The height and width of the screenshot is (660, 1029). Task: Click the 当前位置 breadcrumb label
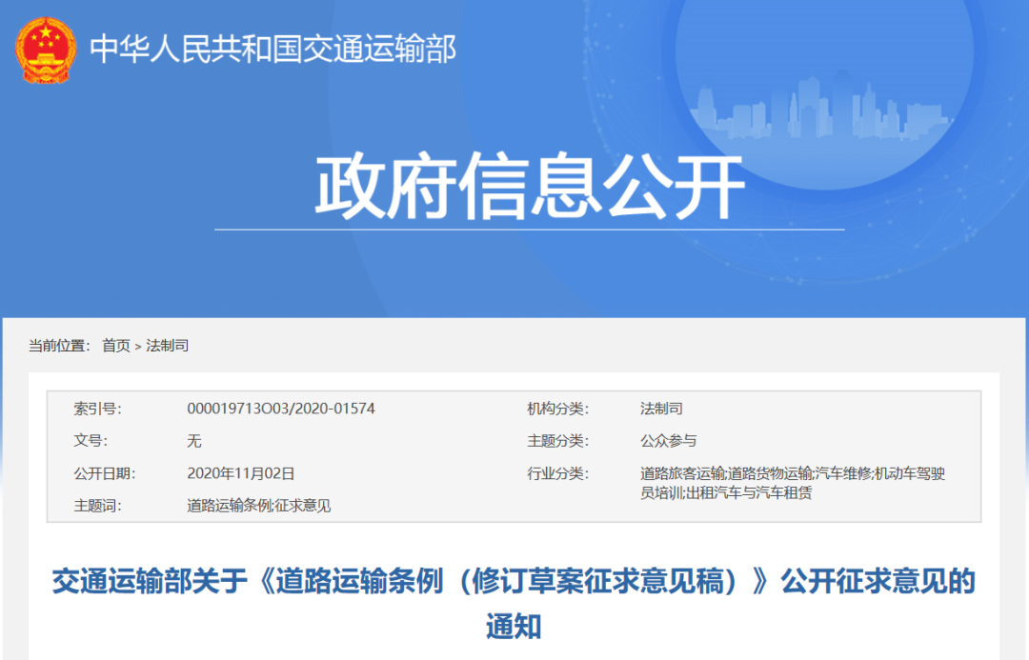(x=59, y=346)
